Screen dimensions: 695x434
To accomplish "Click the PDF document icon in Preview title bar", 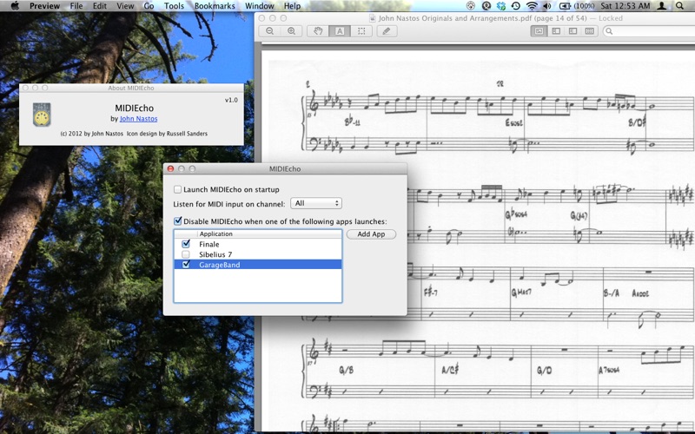I will [x=373, y=18].
